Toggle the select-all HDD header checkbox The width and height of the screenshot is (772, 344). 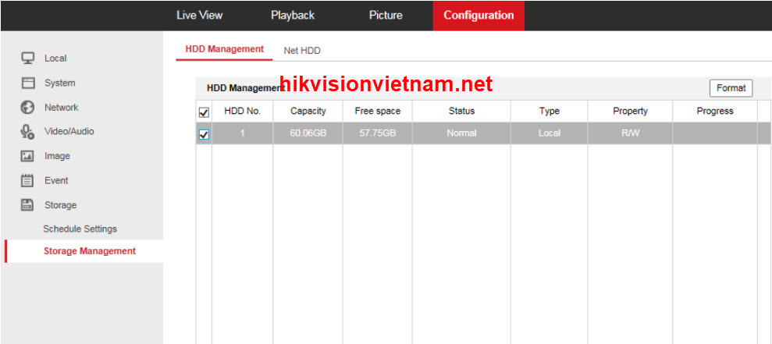point(203,112)
